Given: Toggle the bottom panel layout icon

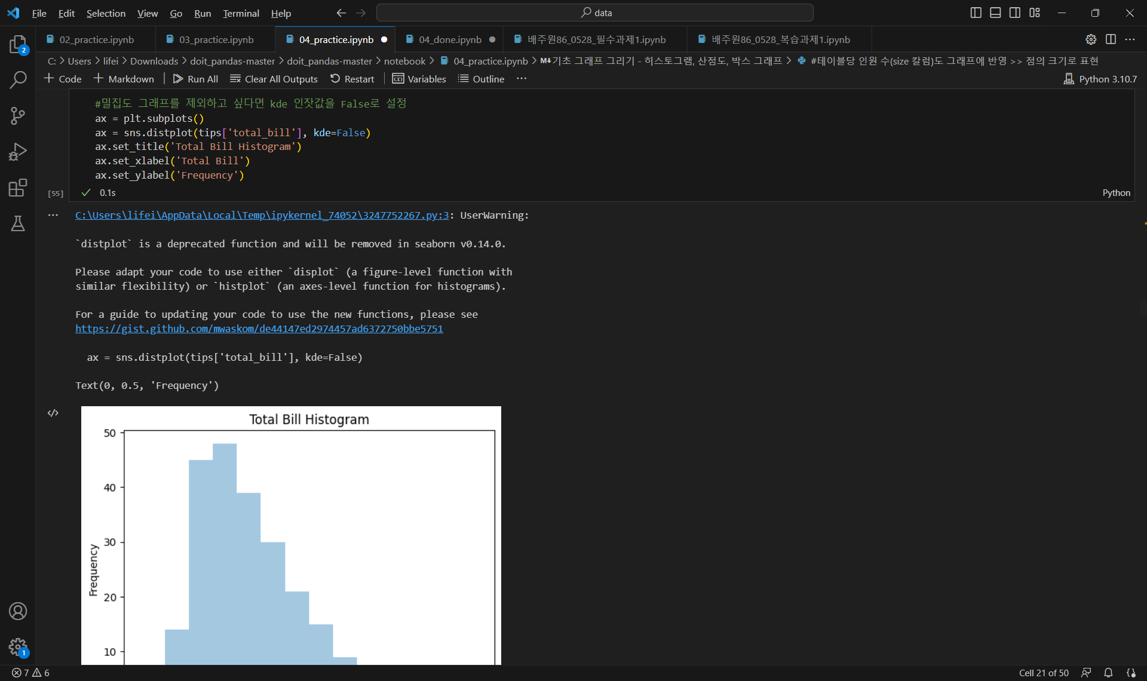Looking at the screenshot, I should [995, 13].
